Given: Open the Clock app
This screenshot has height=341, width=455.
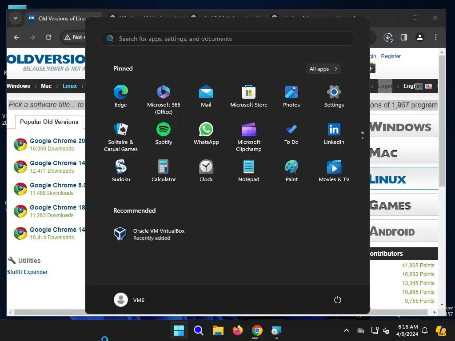Looking at the screenshot, I should pyautogui.click(x=206, y=171).
